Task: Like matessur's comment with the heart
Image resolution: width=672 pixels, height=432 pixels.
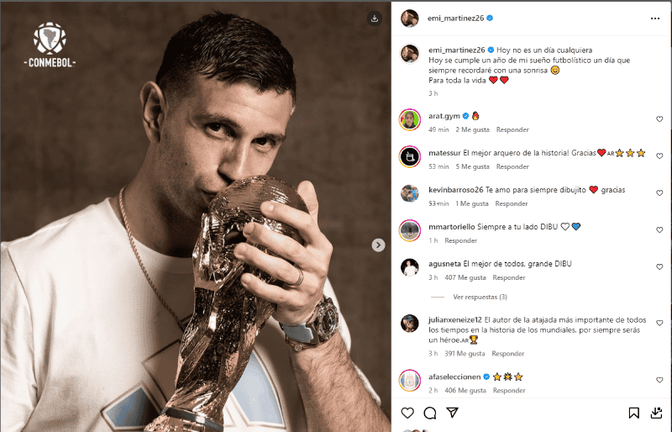Action: coord(659,156)
